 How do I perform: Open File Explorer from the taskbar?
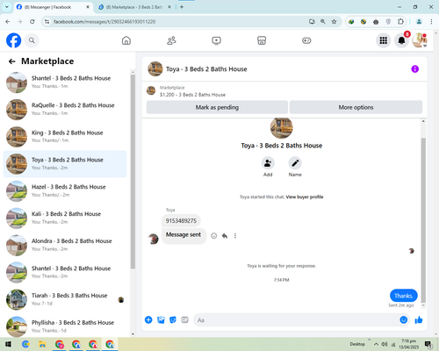click(x=42, y=344)
